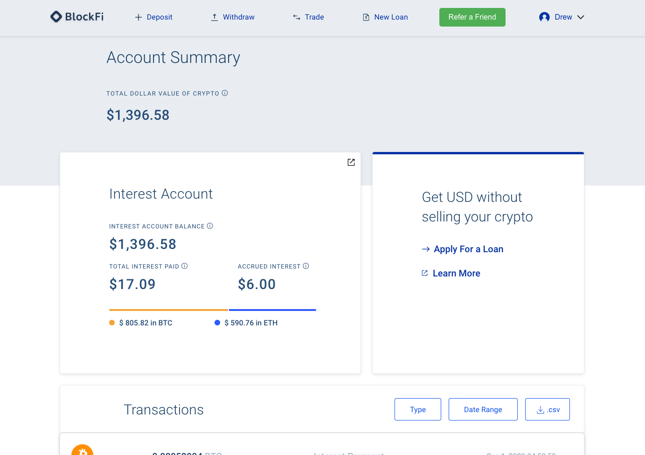
Task: Open the Deposit menu item
Action: coord(153,17)
